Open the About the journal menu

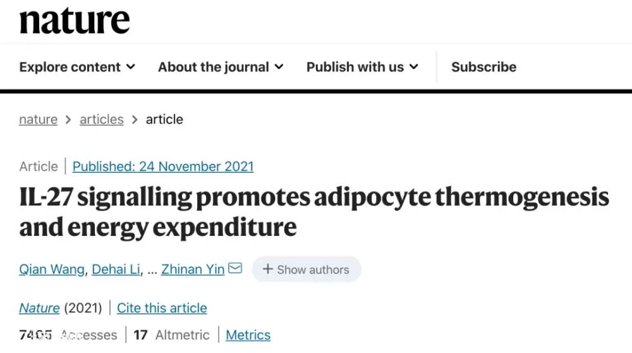pos(221,67)
